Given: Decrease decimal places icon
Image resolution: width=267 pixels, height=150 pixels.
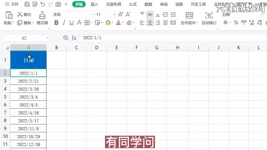Looking at the screenshot, I should coord(259,22).
